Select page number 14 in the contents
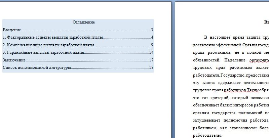The height and width of the screenshot is (138, 269). point(151,52)
